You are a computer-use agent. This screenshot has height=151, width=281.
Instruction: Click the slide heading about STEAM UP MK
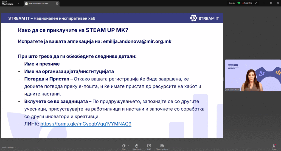(73, 30)
